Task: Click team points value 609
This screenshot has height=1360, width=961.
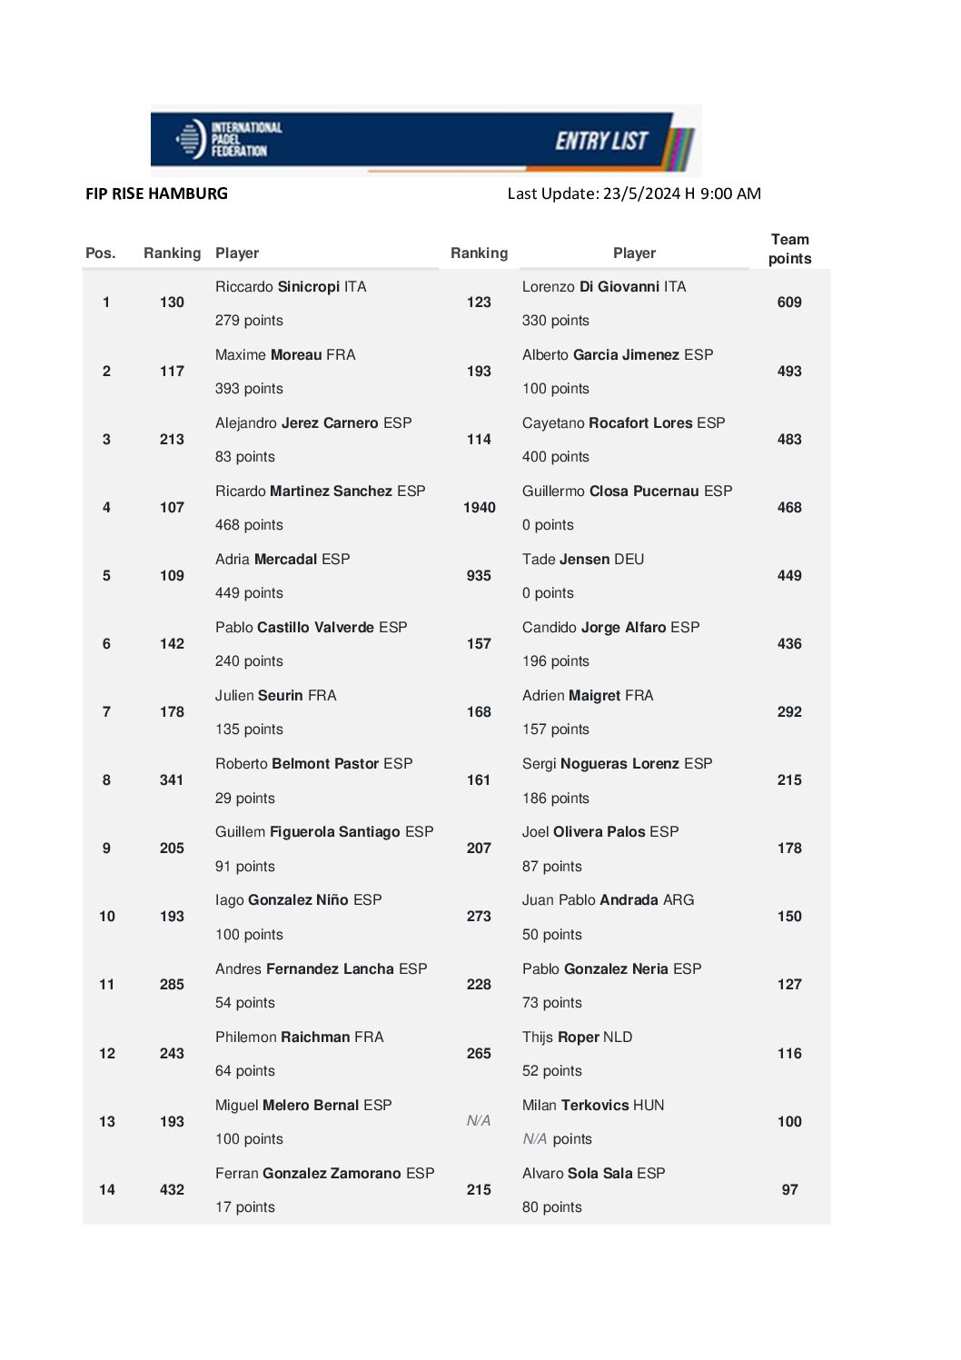Action: [x=789, y=303]
